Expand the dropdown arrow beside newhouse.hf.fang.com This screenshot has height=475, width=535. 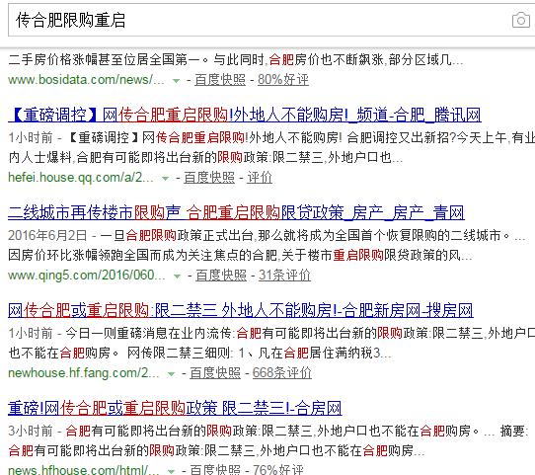[x=171, y=374]
